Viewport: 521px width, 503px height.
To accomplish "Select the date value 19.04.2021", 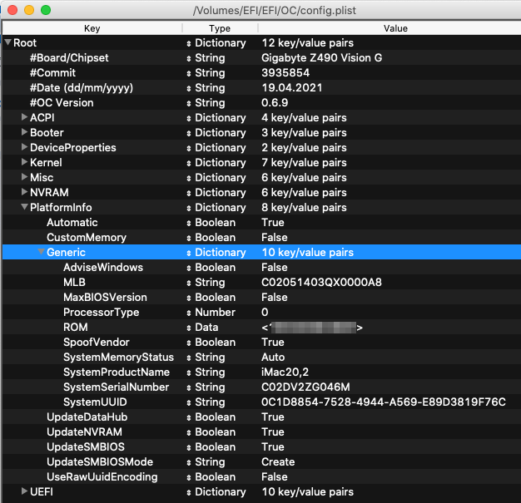I will coord(292,87).
